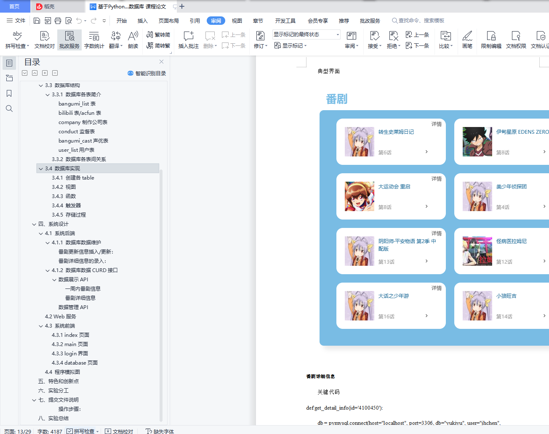Open Print Preview from quick access toolbar

pyautogui.click(x=68, y=21)
